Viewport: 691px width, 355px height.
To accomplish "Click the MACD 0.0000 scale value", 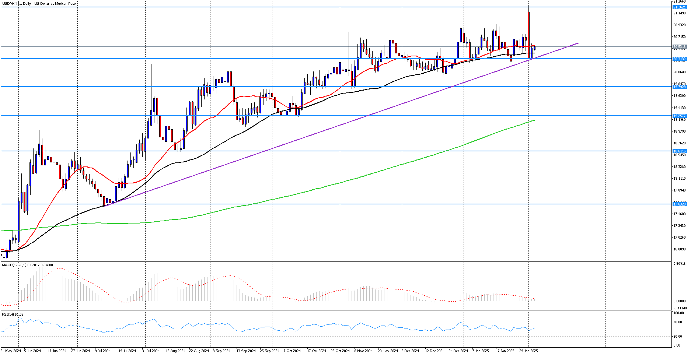I will [x=679, y=301].
